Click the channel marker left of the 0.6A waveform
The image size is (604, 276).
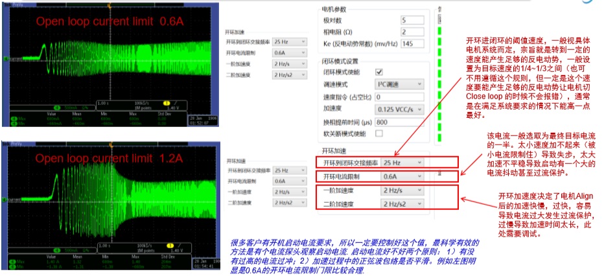tap(4, 58)
